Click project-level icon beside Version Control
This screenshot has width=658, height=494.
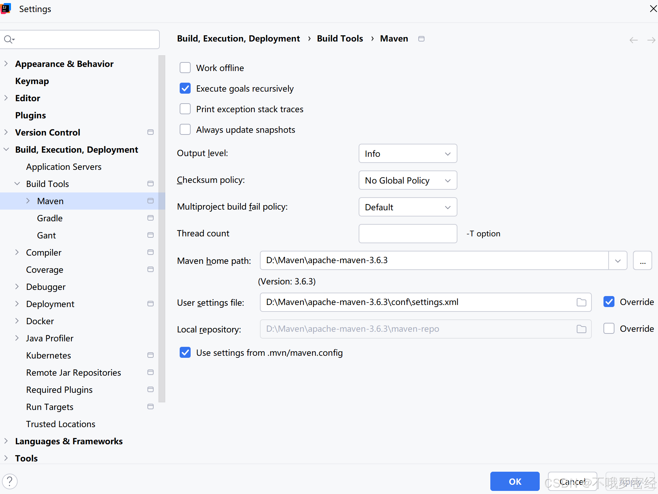pyautogui.click(x=150, y=132)
